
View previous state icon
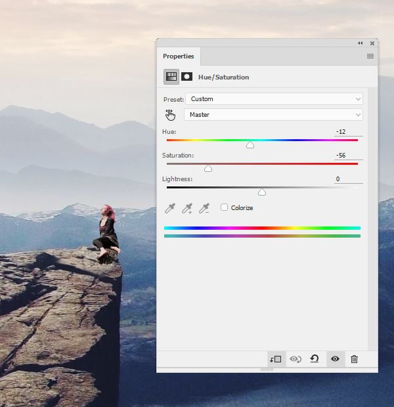pos(295,359)
